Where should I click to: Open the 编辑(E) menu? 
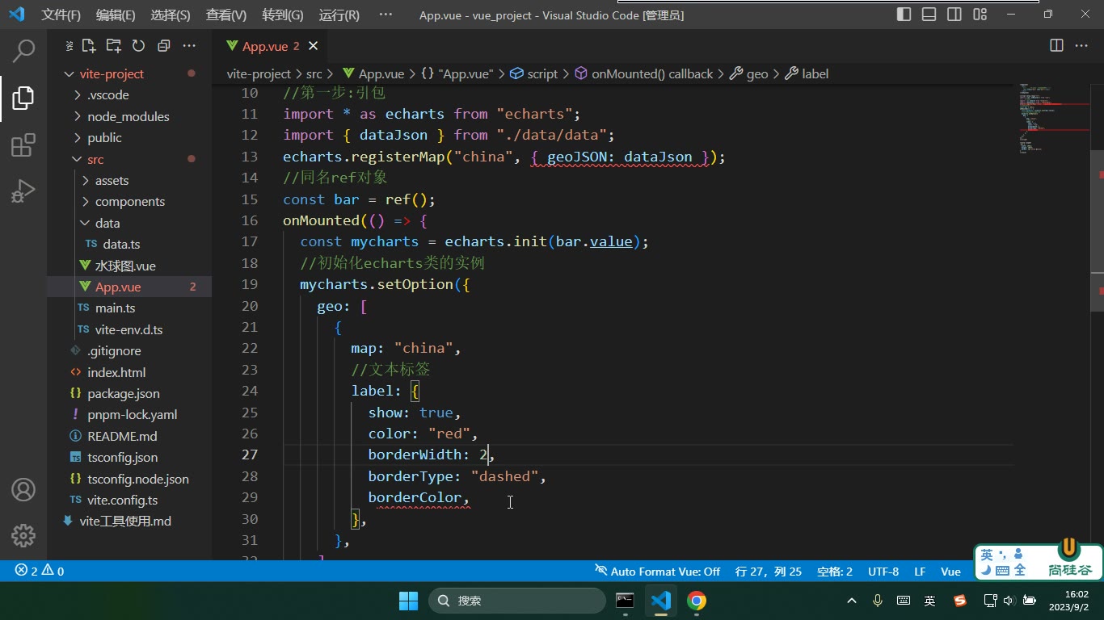click(116, 15)
